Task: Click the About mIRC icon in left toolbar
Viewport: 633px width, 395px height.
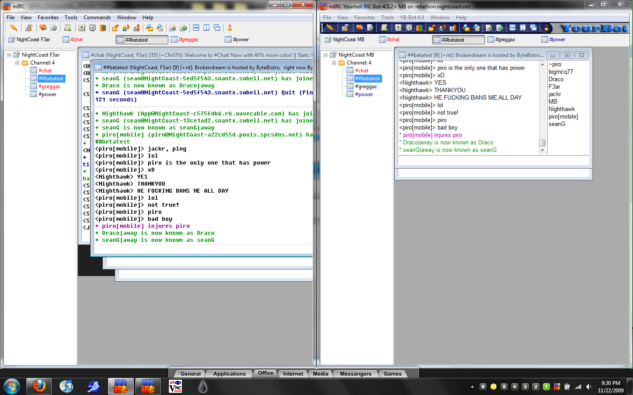Action: click(229, 28)
